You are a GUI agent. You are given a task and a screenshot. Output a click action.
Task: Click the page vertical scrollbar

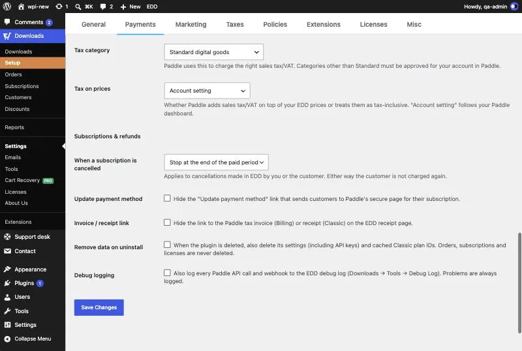pyautogui.click(x=519, y=283)
